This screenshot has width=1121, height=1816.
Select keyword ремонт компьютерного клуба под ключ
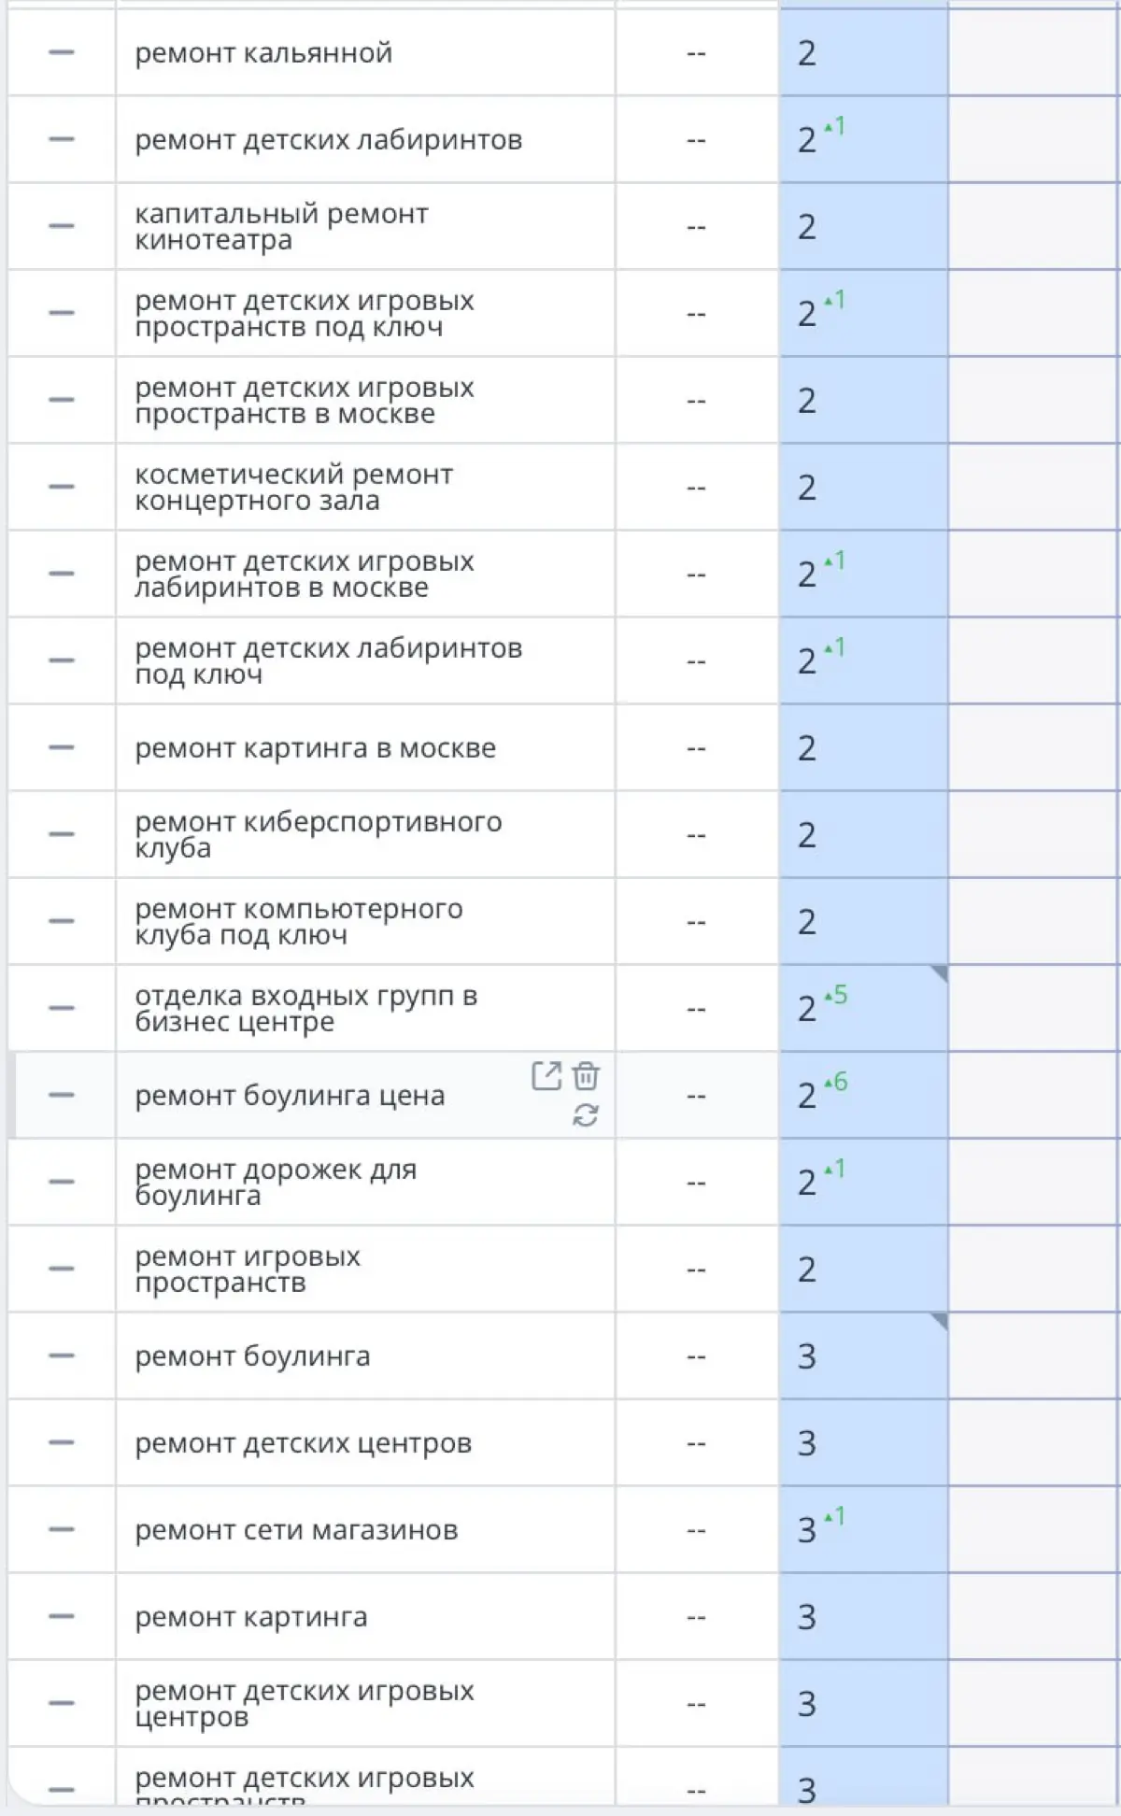299,922
